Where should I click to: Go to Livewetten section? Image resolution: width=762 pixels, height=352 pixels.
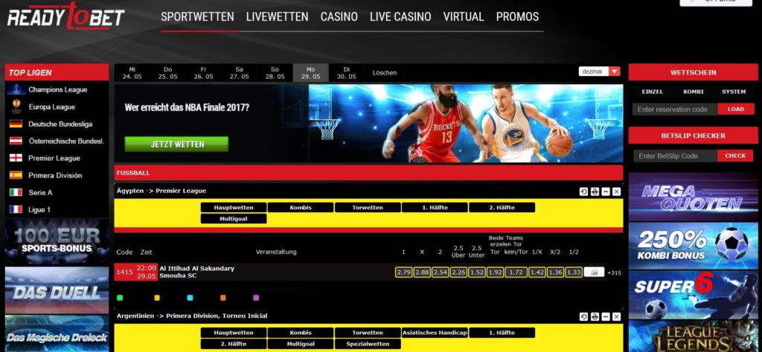pyautogui.click(x=277, y=17)
